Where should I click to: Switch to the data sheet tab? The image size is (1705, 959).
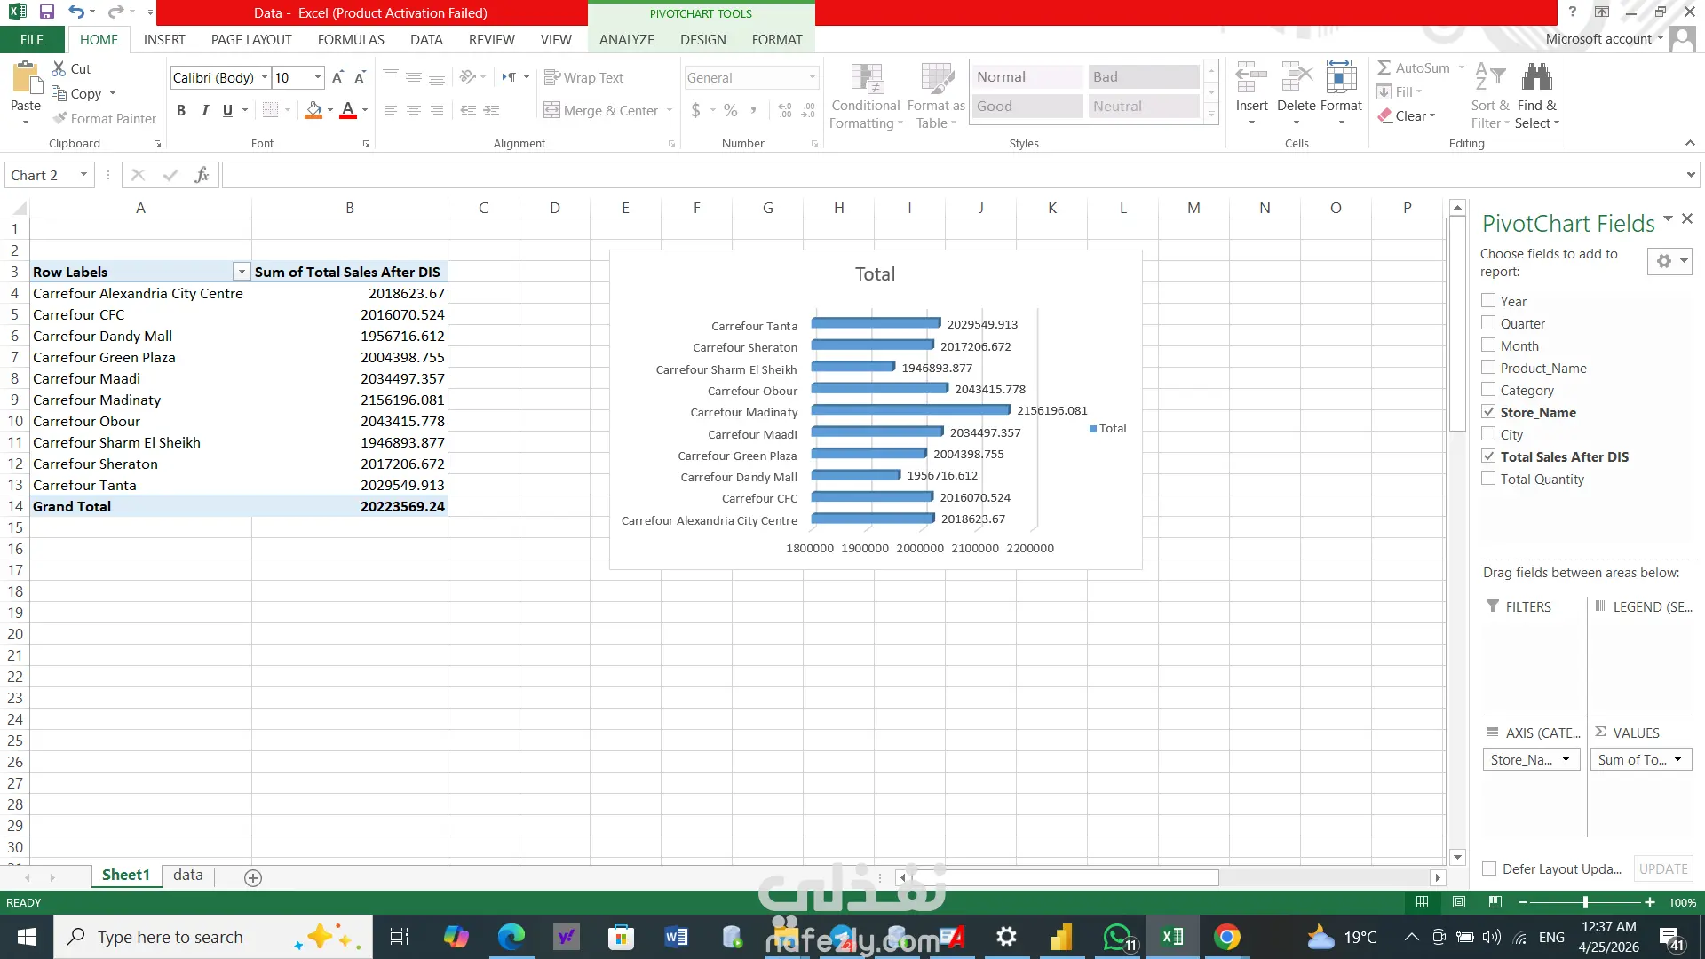click(x=188, y=876)
